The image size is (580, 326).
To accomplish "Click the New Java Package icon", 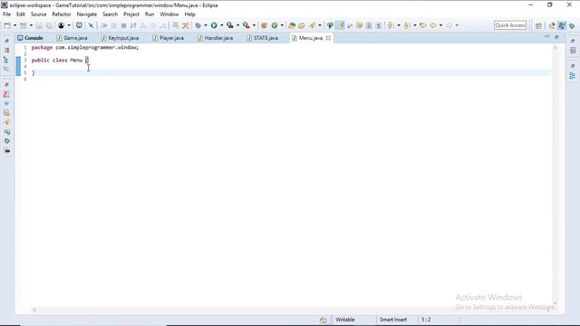I will click(264, 25).
